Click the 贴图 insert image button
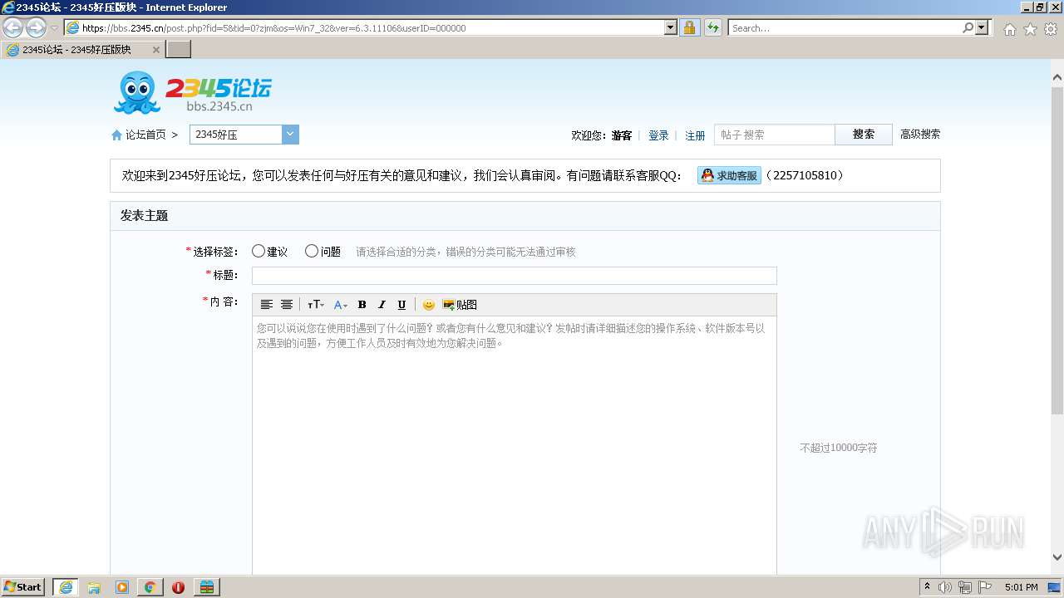The height and width of the screenshot is (598, 1064). 460,305
